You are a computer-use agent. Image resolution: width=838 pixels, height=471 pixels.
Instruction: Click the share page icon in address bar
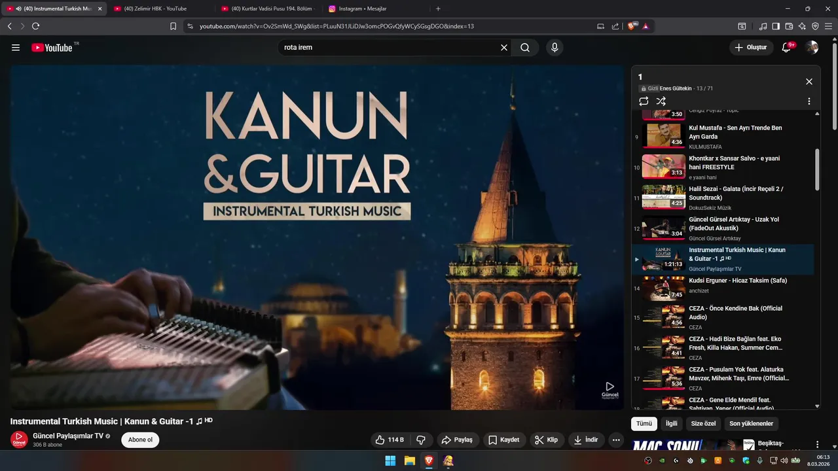pos(615,26)
